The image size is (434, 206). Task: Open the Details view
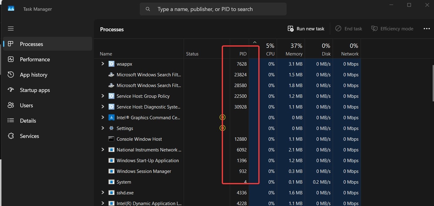(28, 121)
